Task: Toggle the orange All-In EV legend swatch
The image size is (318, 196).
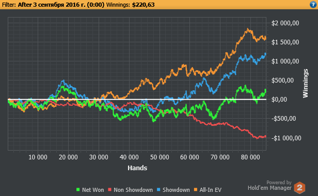Action: pos(196,190)
